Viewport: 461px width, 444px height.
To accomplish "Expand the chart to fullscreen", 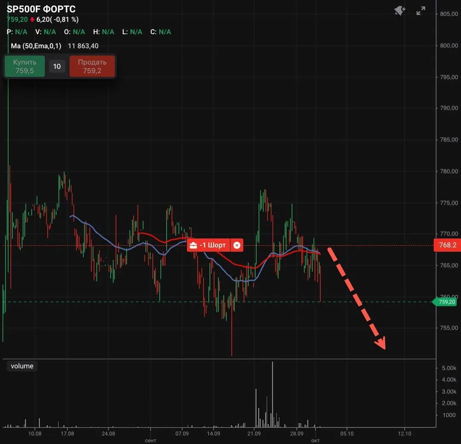I will click(421, 11).
